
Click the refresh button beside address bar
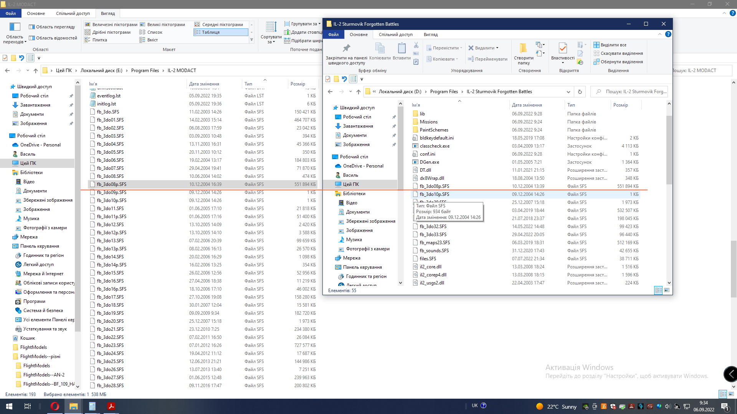coord(580,92)
